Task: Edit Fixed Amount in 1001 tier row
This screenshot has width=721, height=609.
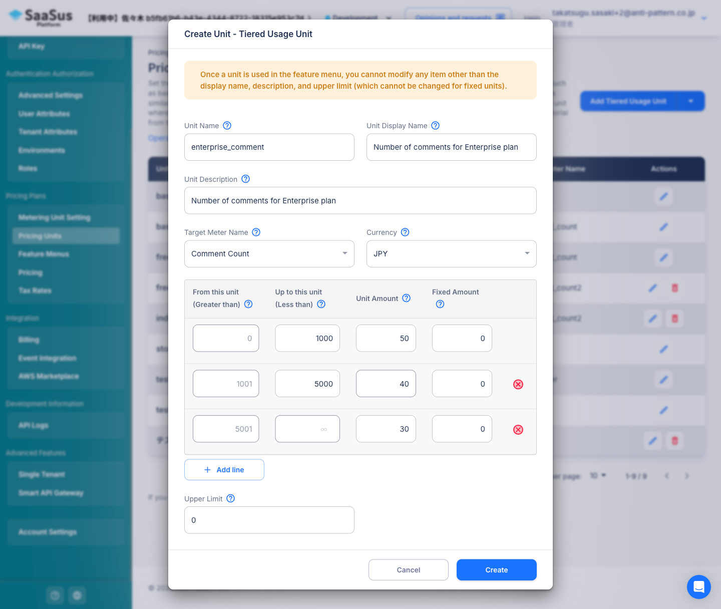Action: click(x=462, y=384)
